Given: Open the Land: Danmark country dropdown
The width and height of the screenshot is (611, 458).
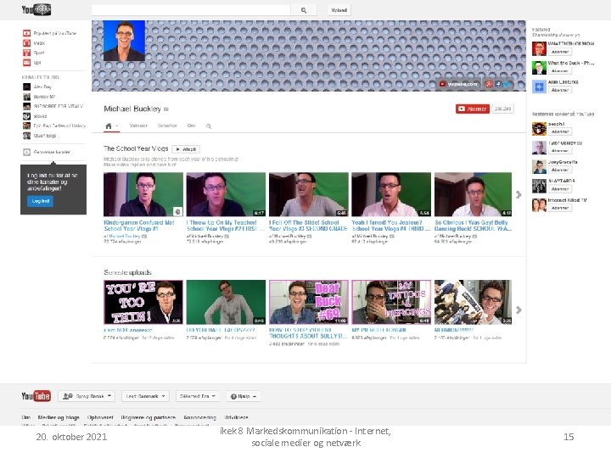Looking at the screenshot, I should (x=145, y=396).
